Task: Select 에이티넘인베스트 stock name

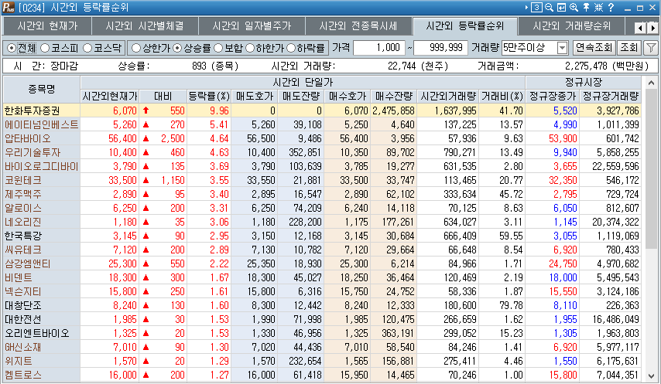Action: click(x=41, y=124)
